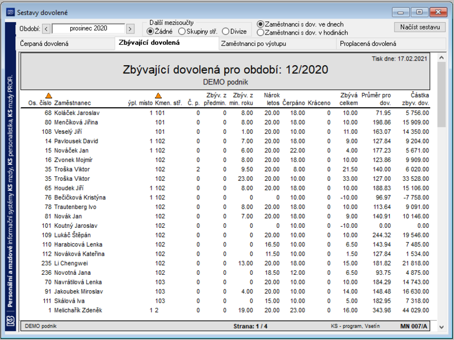The height and width of the screenshot is (340, 454).
Task: Select the row Koutný Jaroslav
Action: [x=225, y=226]
